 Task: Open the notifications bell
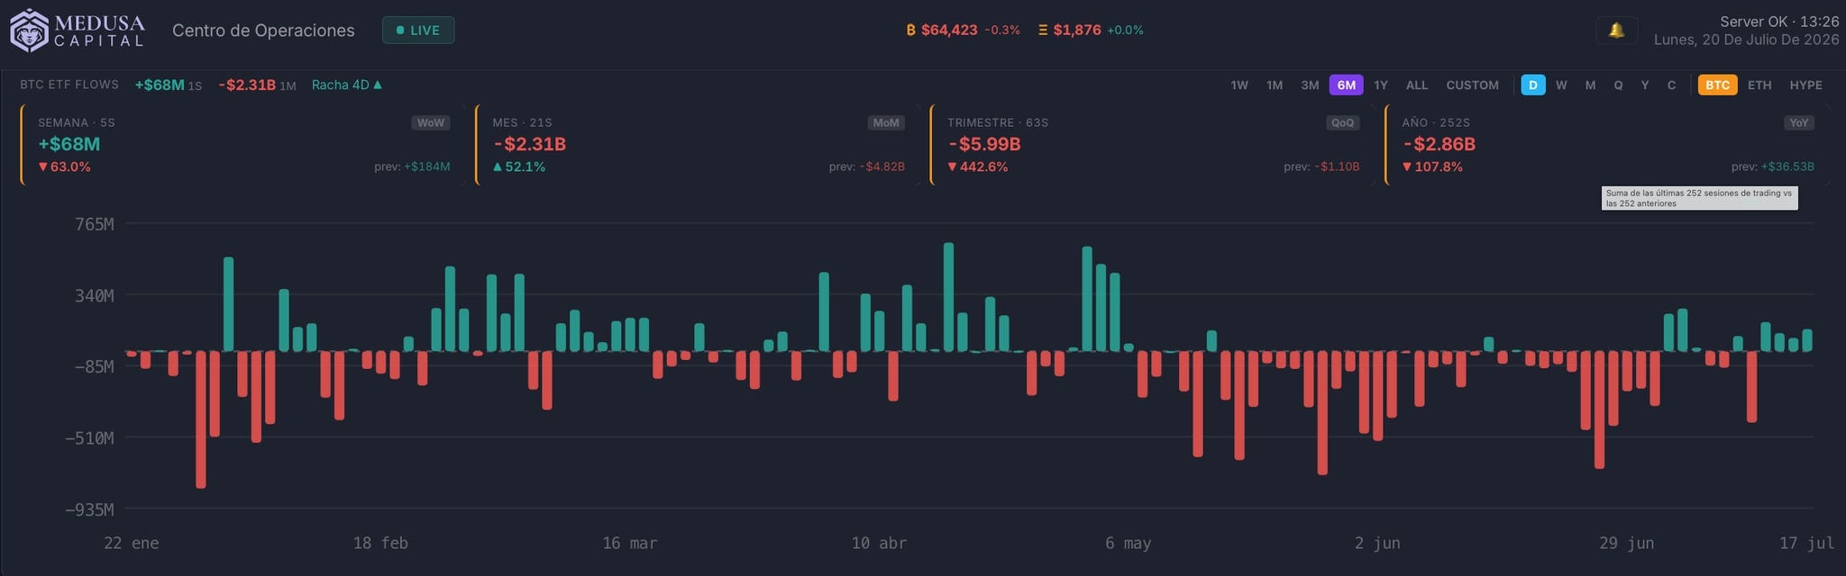pyautogui.click(x=1616, y=31)
